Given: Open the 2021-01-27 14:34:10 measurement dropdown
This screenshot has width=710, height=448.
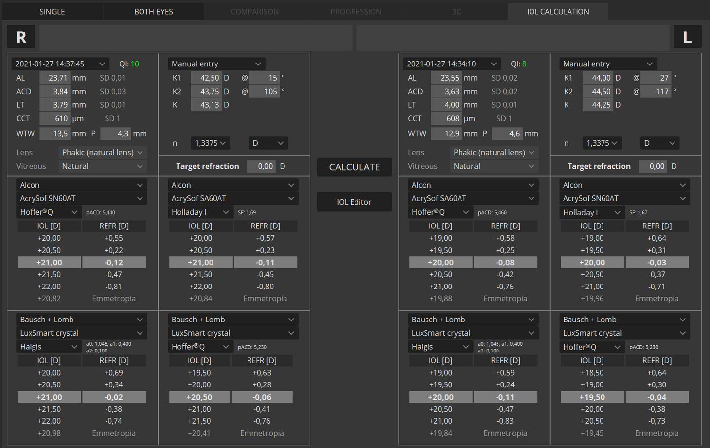Looking at the screenshot, I should click(451, 64).
